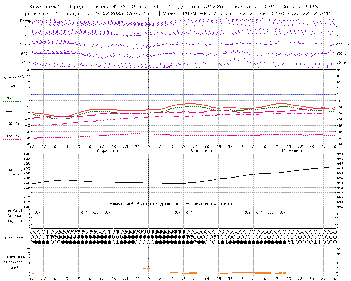Click the high pressure warning Внимание! text
Viewport: 351px width, 281px height.
(x=171, y=204)
